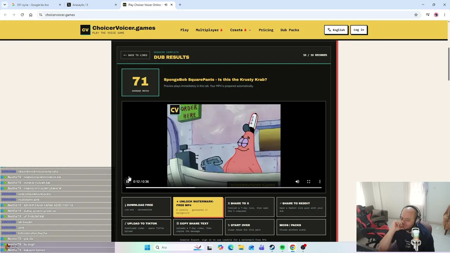The image size is (450, 253).
Task: Open Microsoft Edge from the taskbar
Action: 231,247
